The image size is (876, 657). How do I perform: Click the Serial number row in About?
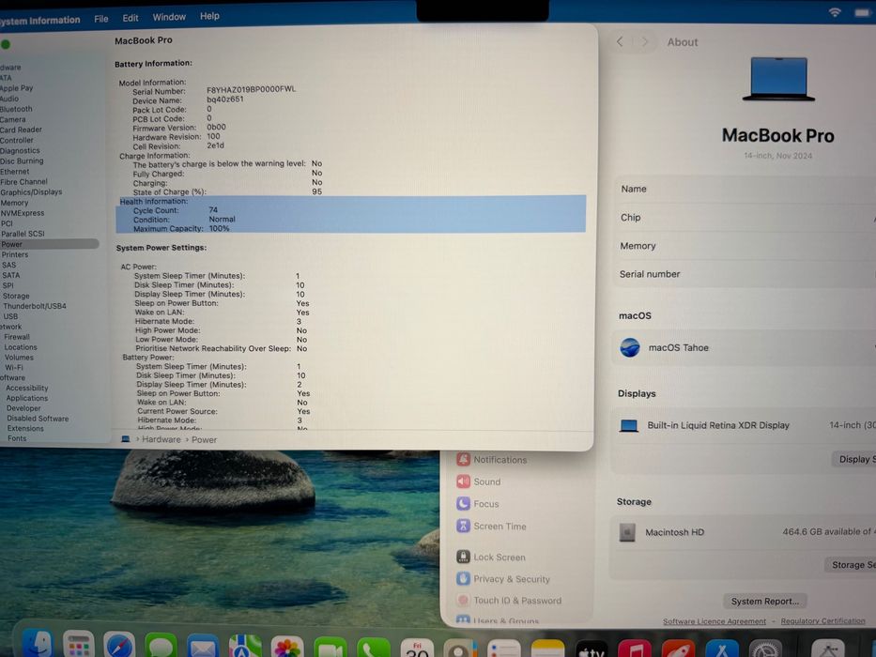pos(745,274)
